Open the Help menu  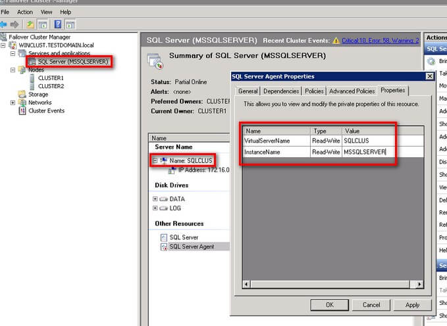coord(66,12)
